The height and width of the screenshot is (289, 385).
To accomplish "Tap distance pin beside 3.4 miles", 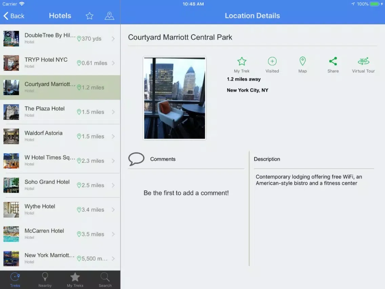I will (79, 210).
